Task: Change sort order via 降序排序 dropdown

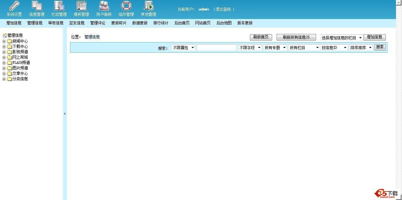Action: pyautogui.click(x=361, y=47)
